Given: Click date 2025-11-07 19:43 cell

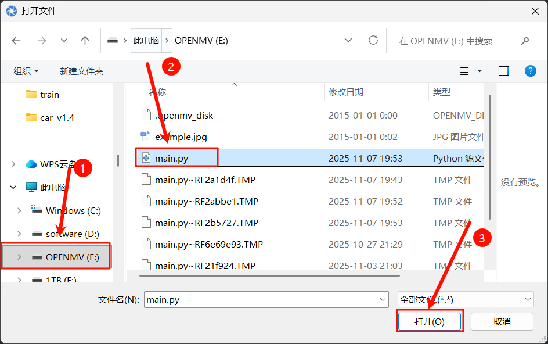Looking at the screenshot, I should click(366, 180).
